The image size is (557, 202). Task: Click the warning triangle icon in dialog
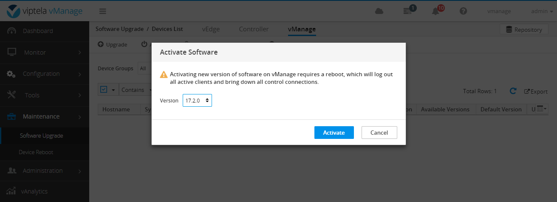point(164,75)
